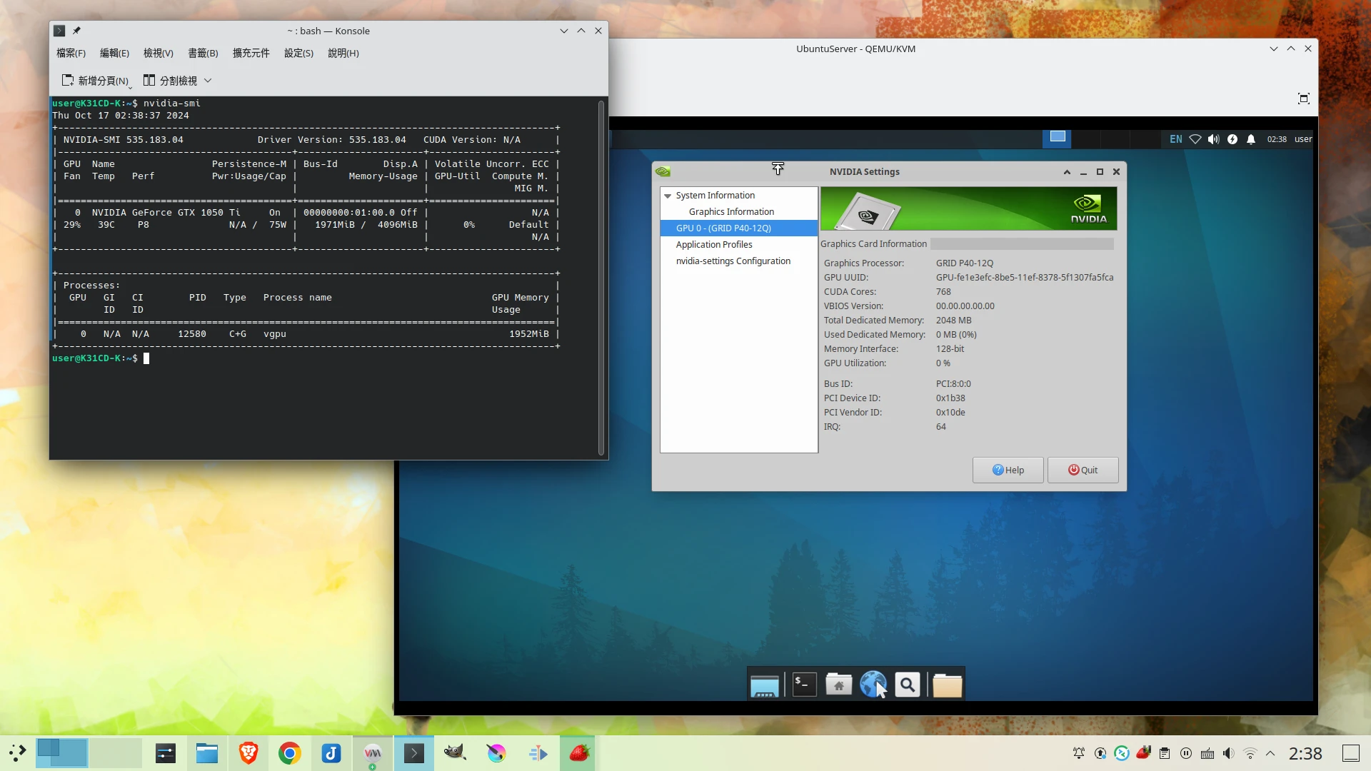Viewport: 1371px width, 771px height.
Task: Open the terminal icon in guest dock
Action: pos(804,685)
